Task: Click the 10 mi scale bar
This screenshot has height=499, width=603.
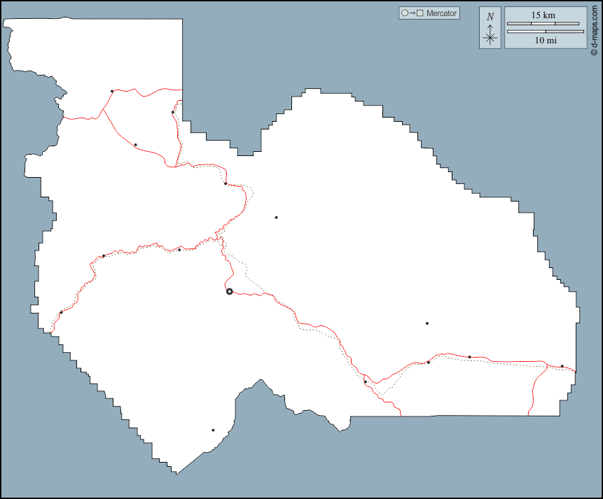Action: (x=545, y=31)
